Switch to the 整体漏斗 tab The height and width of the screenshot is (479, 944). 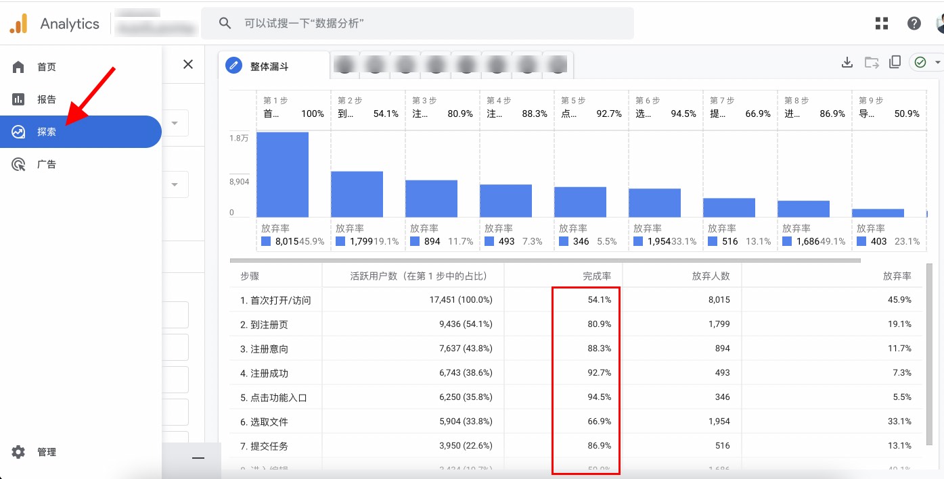(269, 66)
